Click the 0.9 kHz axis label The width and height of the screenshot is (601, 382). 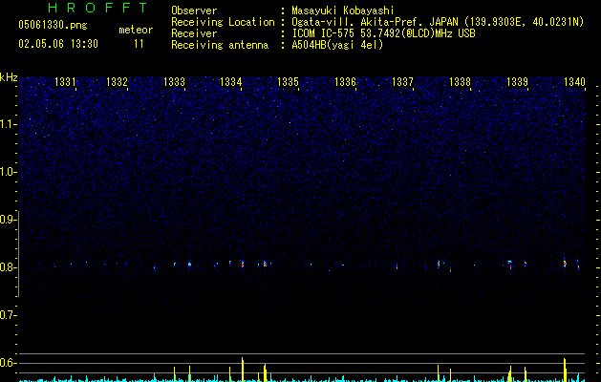9,220
